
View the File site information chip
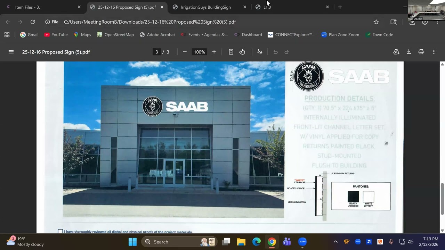(52, 22)
